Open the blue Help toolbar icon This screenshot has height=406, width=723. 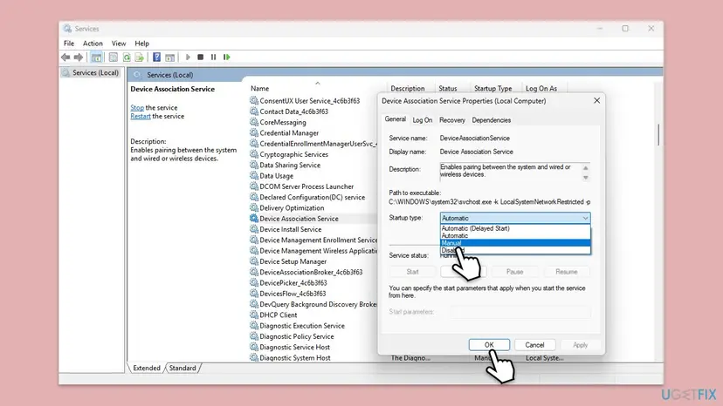click(x=157, y=58)
